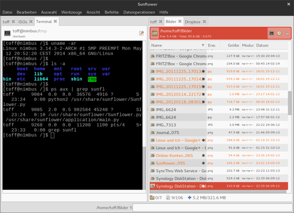Open terminal from the Bilder panel header button
The width and height of the screenshot is (294, 213).
point(271,33)
